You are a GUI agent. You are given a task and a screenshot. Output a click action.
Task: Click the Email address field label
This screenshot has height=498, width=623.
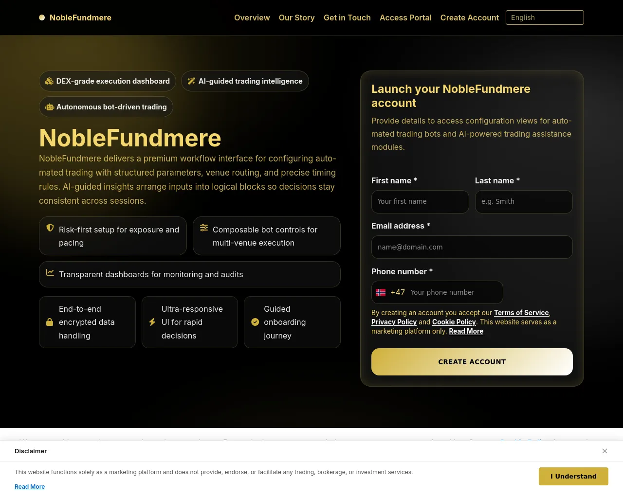tap(401, 226)
